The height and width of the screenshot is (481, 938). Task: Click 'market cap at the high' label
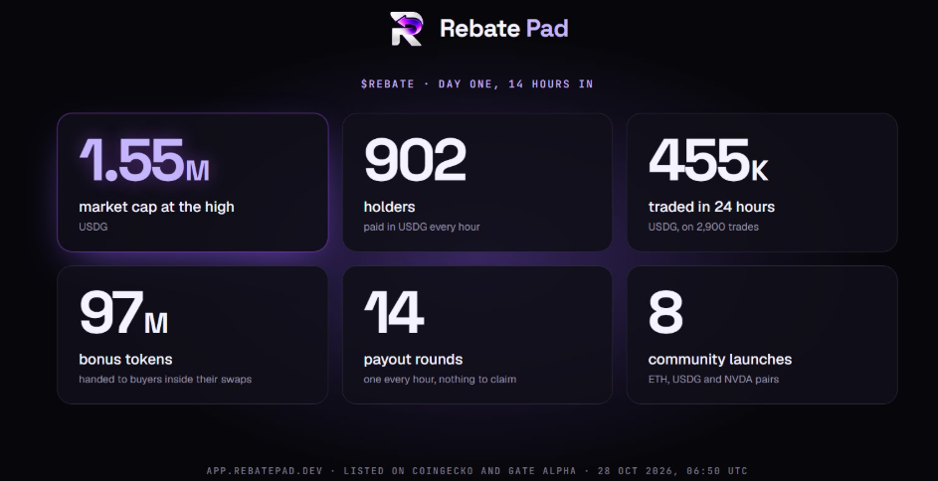point(157,207)
